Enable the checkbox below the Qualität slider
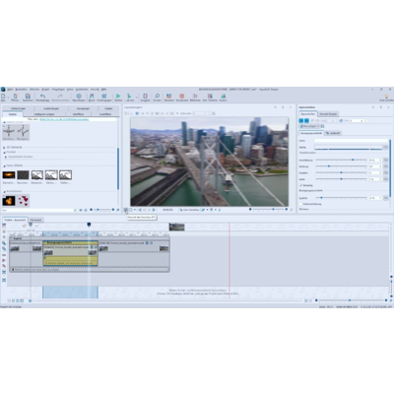 pyautogui.click(x=300, y=204)
